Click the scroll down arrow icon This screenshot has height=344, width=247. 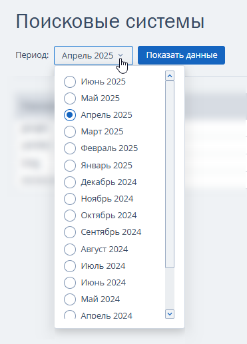[170, 314]
